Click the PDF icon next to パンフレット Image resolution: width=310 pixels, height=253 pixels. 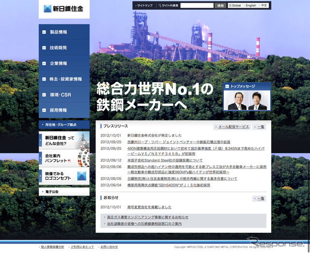click(69, 161)
